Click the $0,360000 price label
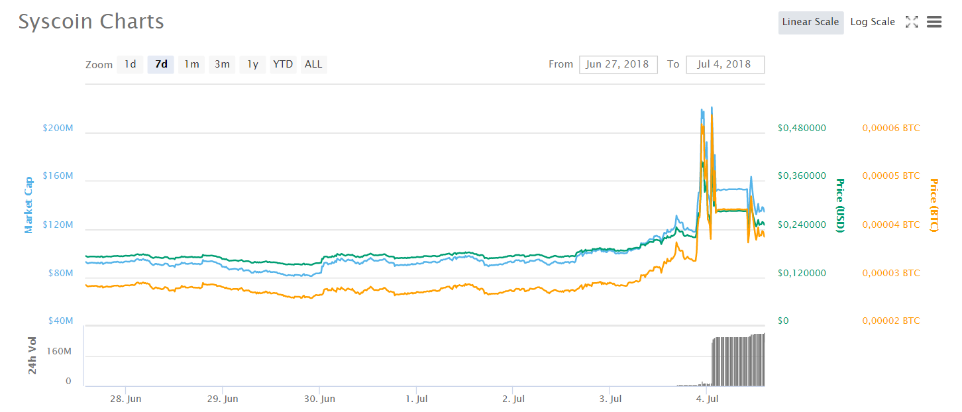This screenshot has width=962, height=412. (x=802, y=176)
